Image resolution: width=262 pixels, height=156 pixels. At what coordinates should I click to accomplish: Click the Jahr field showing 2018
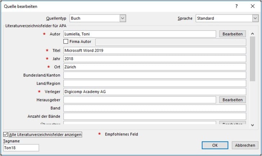[155, 59]
